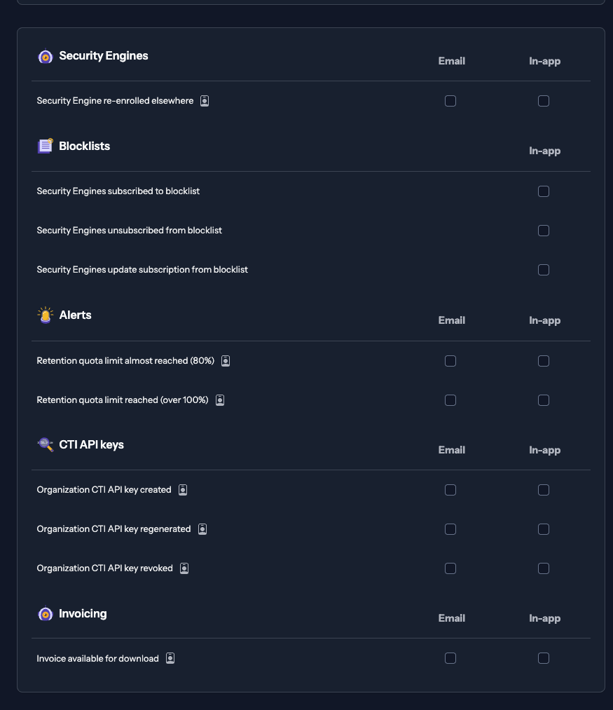Check in-app for Security Engines update subscription
This screenshot has height=710, width=613.
(544, 269)
